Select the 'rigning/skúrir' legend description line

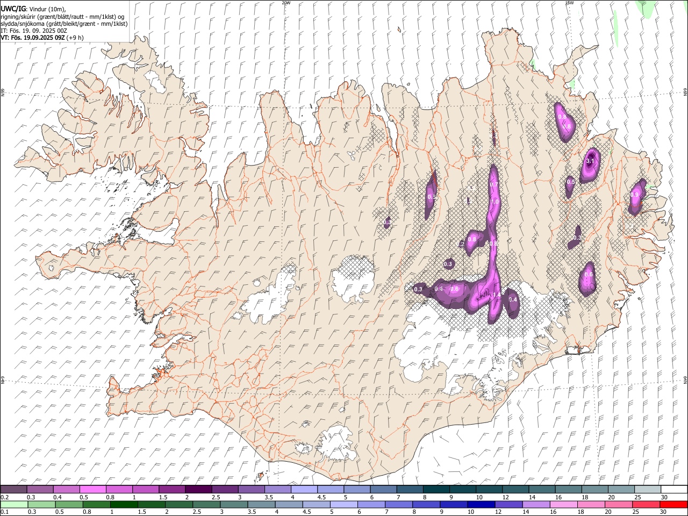(x=62, y=17)
